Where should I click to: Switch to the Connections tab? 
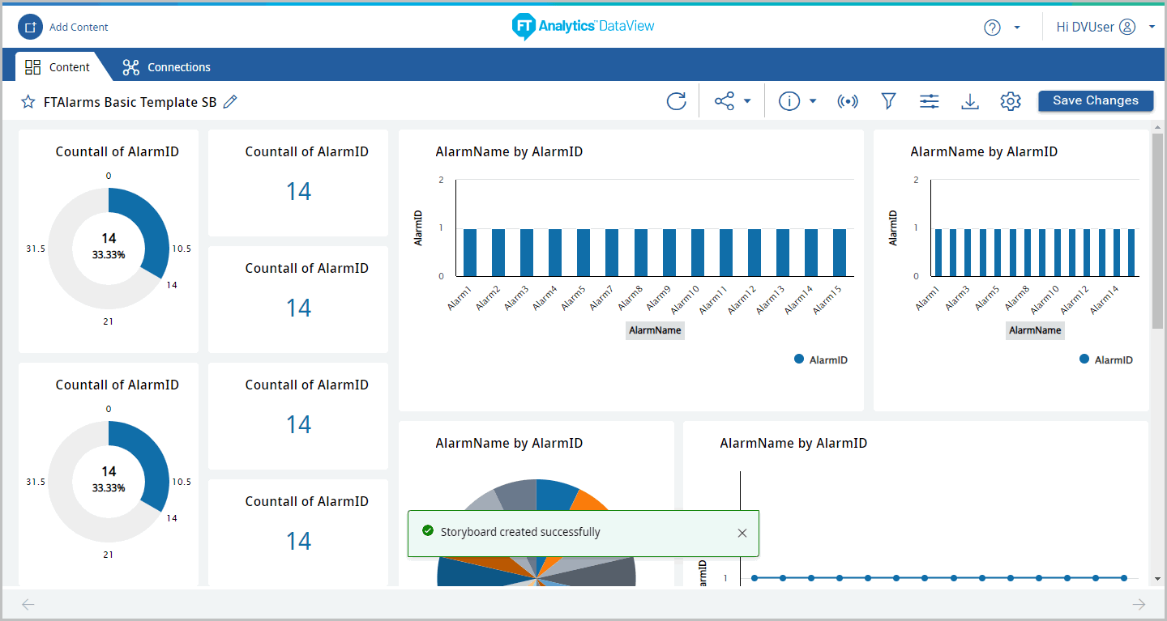point(166,67)
